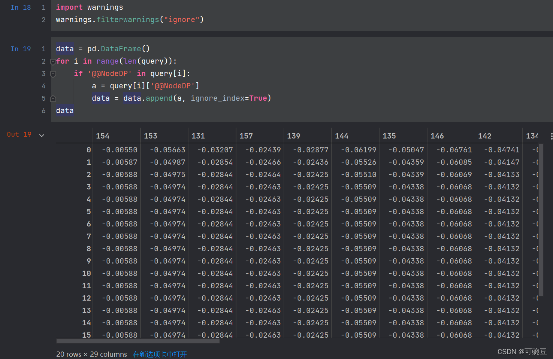
Task: Select the In 18 cell label
Action: [x=21, y=7]
